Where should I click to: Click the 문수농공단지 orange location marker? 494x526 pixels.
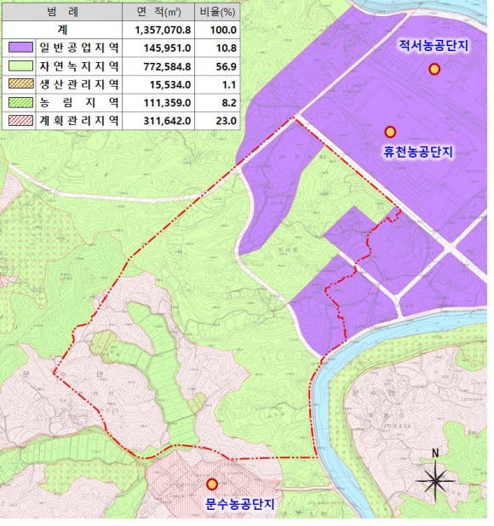212,484
